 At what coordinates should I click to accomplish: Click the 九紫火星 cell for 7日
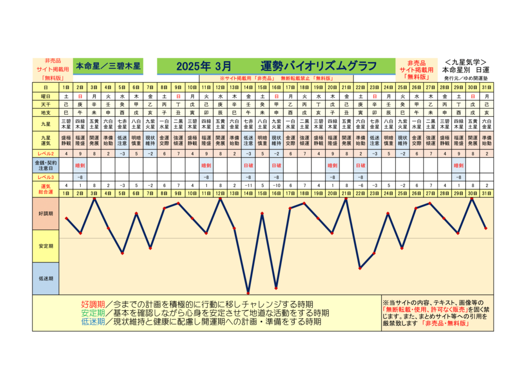click(x=150, y=124)
